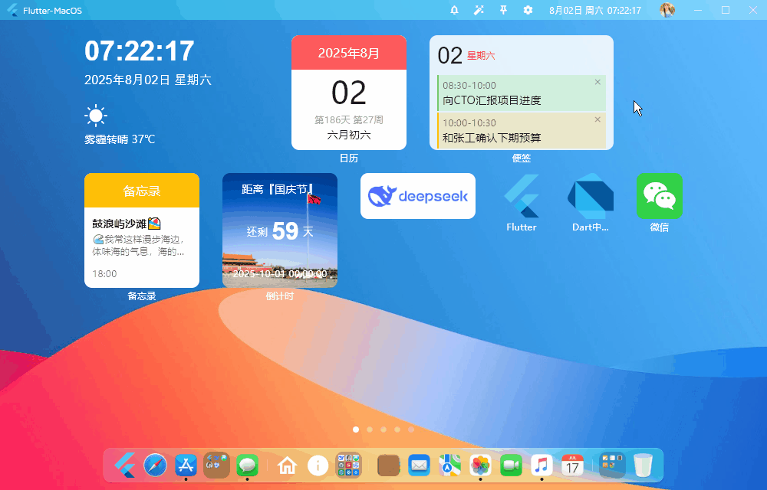Open the Trash in the dock
The height and width of the screenshot is (490, 767).
click(x=643, y=465)
